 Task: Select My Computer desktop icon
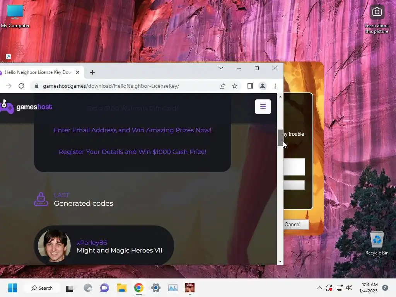point(15,16)
